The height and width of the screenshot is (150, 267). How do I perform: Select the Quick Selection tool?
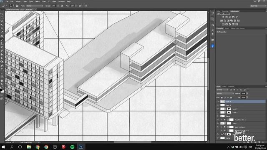pos(2,25)
